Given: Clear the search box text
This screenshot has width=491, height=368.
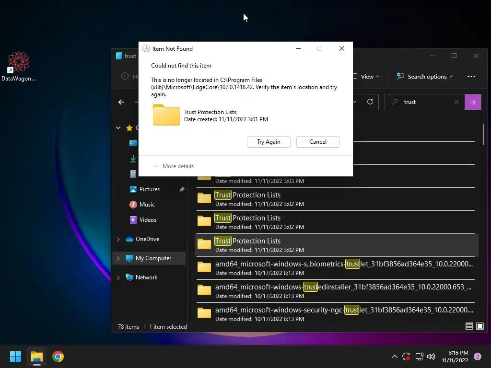Looking at the screenshot, I should [x=456, y=102].
